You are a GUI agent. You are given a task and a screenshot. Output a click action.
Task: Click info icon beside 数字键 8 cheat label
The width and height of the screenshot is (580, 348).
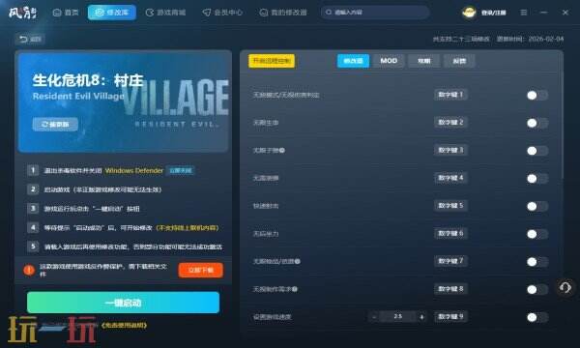(295, 289)
